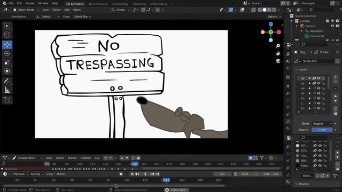Move the selected layer up
Image resolution: width=342 pixels, height=192 pixels.
pos(336,96)
